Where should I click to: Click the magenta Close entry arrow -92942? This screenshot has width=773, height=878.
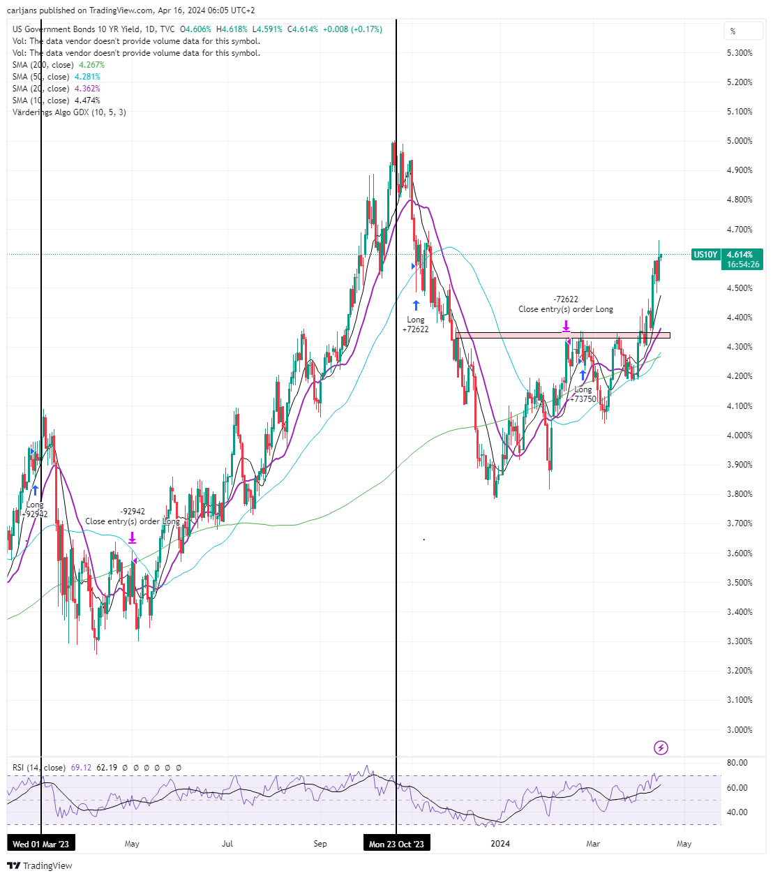(x=132, y=538)
